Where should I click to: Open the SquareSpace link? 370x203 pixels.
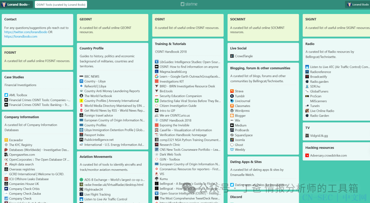click(x=244, y=135)
